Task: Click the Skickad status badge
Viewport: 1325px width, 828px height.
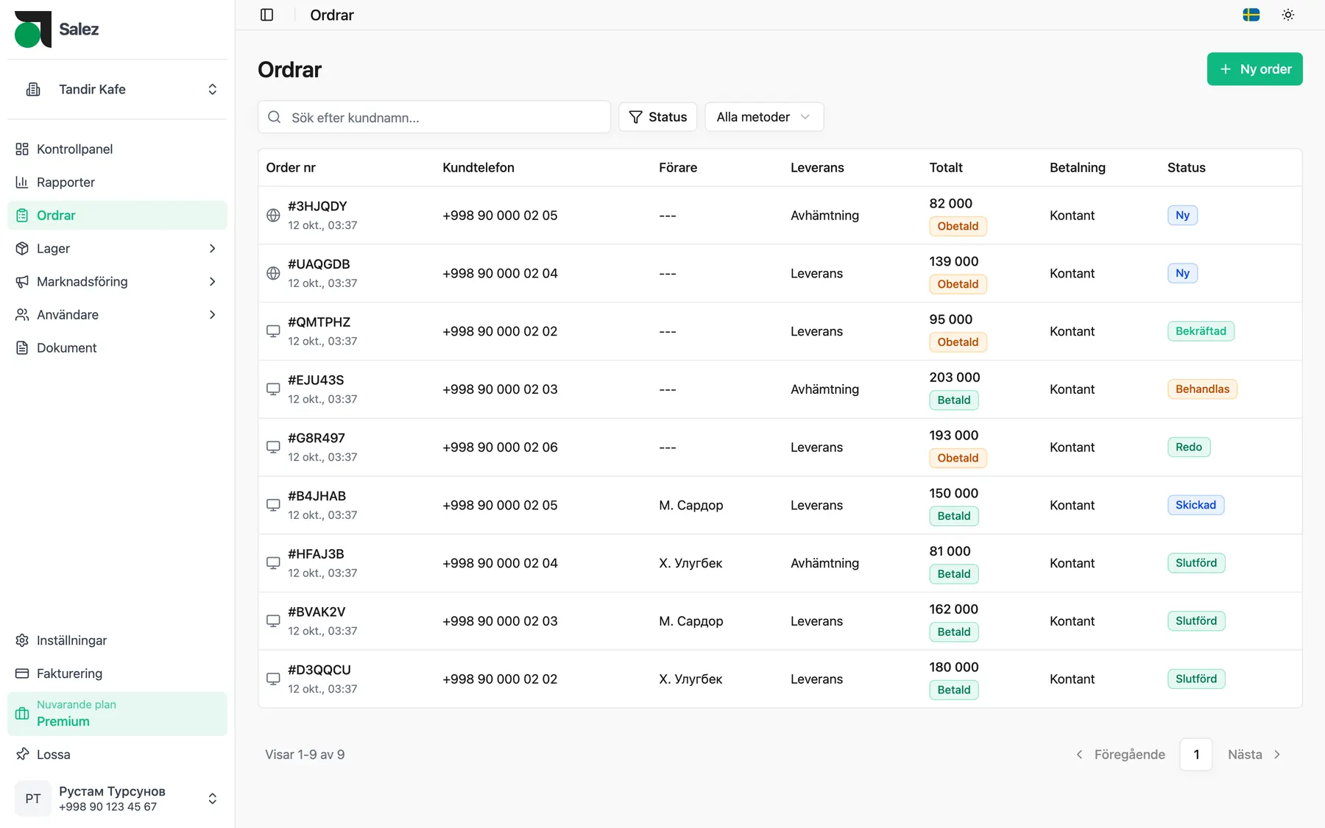Action: [x=1195, y=505]
